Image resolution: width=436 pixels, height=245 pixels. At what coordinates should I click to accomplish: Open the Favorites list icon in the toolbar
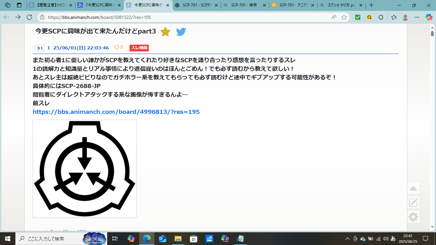[x=394, y=17]
